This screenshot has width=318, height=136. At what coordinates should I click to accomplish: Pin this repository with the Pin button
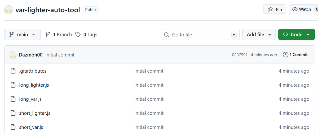point(275,9)
